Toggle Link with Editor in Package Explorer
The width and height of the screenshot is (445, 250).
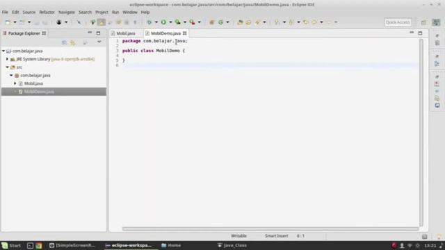[73, 42]
